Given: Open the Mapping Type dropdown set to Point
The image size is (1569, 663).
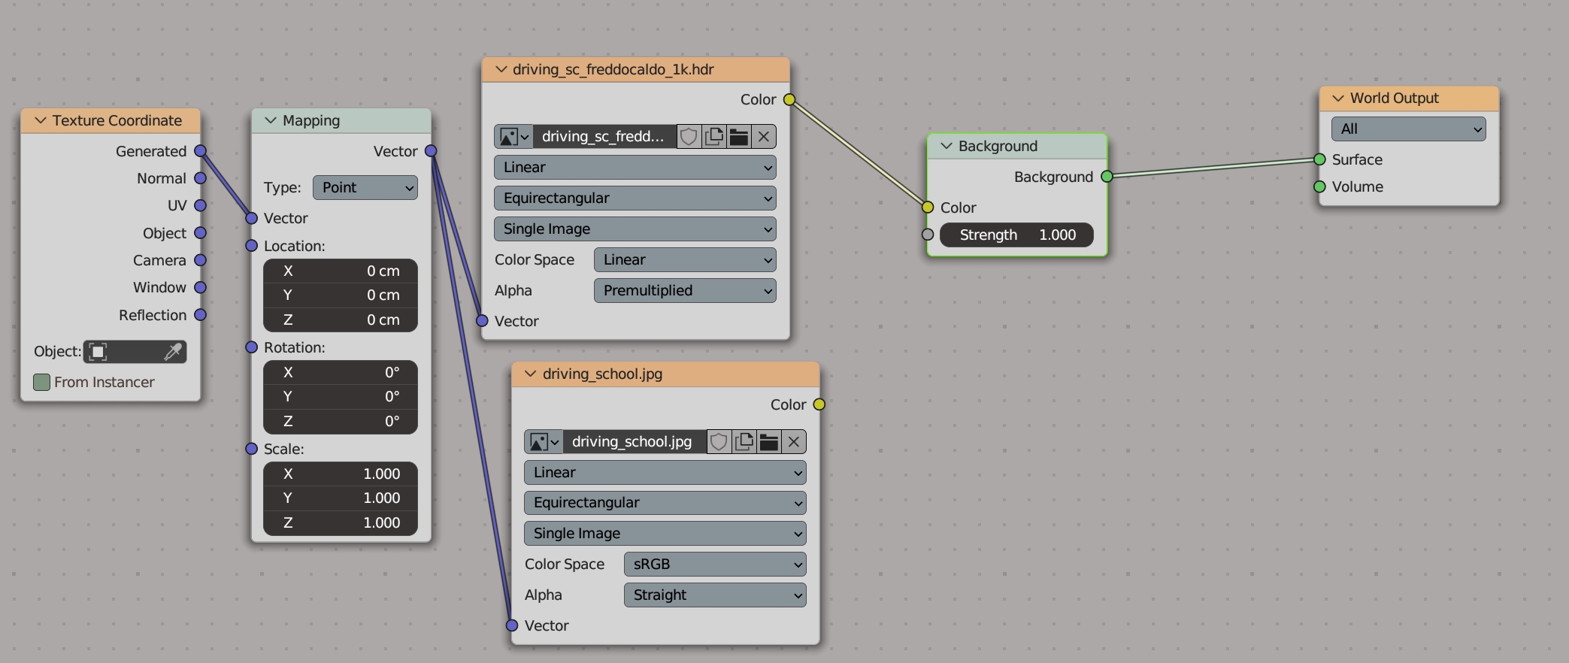Looking at the screenshot, I should 365,188.
